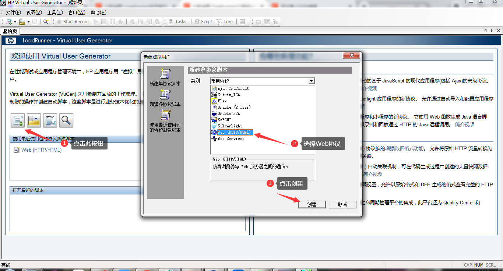Select Citrix_ICA protocol
Viewport: 503px width, 271px height.
[226, 95]
